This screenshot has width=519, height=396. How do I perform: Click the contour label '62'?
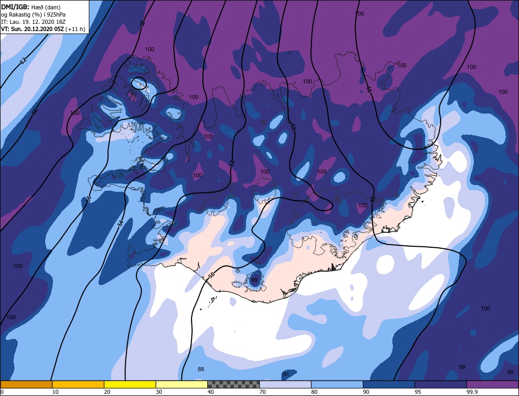click(x=23, y=61)
